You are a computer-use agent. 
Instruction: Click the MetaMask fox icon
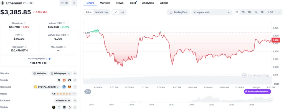tap(70, 87)
